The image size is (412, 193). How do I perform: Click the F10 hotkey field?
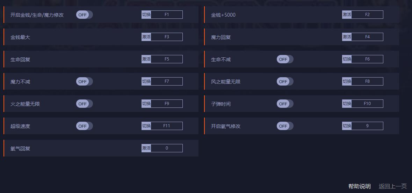367,104
